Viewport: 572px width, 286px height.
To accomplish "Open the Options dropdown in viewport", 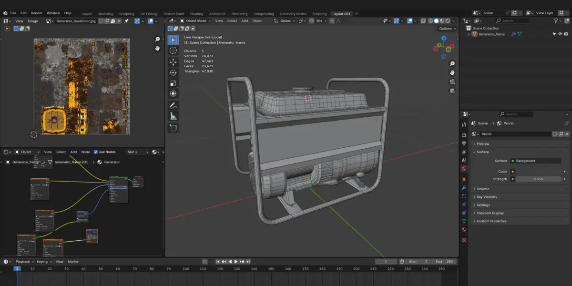I will 447,29.
